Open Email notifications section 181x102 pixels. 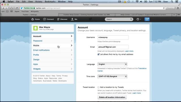[53, 50]
